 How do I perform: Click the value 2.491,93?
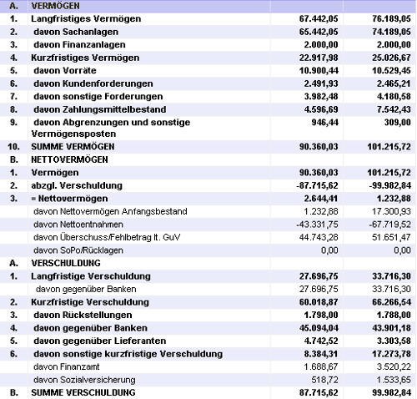point(321,83)
